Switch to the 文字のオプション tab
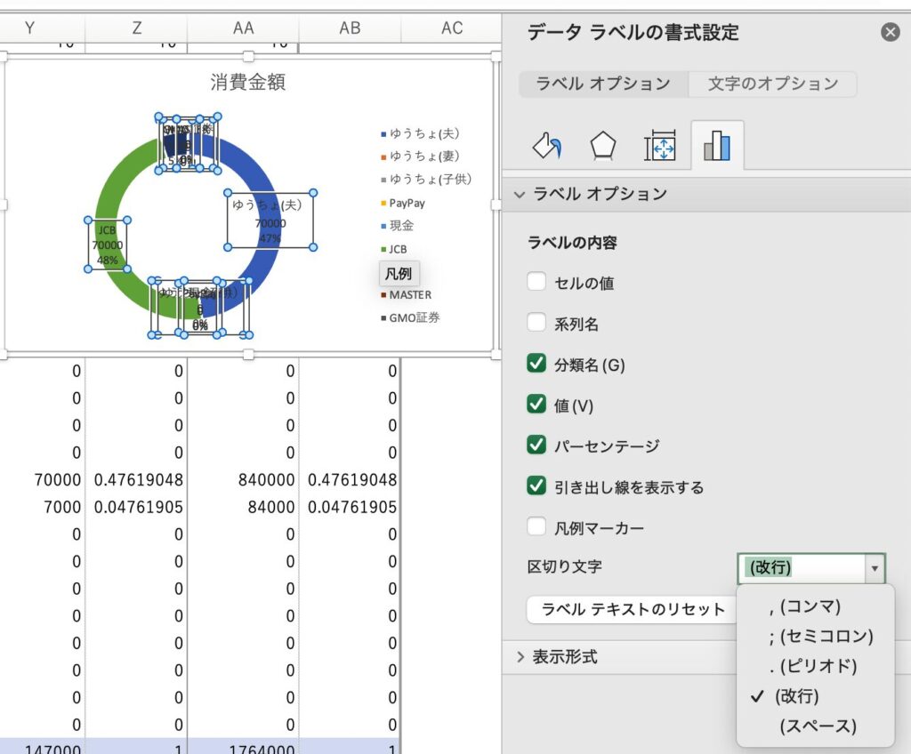 (772, 84)
